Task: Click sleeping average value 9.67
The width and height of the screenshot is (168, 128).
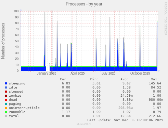Action: click(x=127, y=83)
